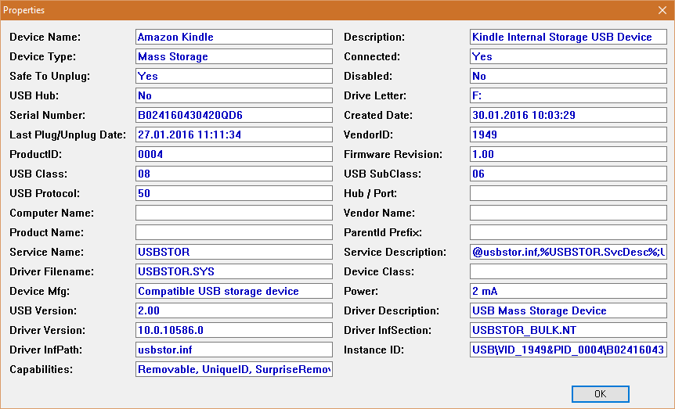
Task: Click the empty Hub / Port field
Action: (x=569, y=193)
